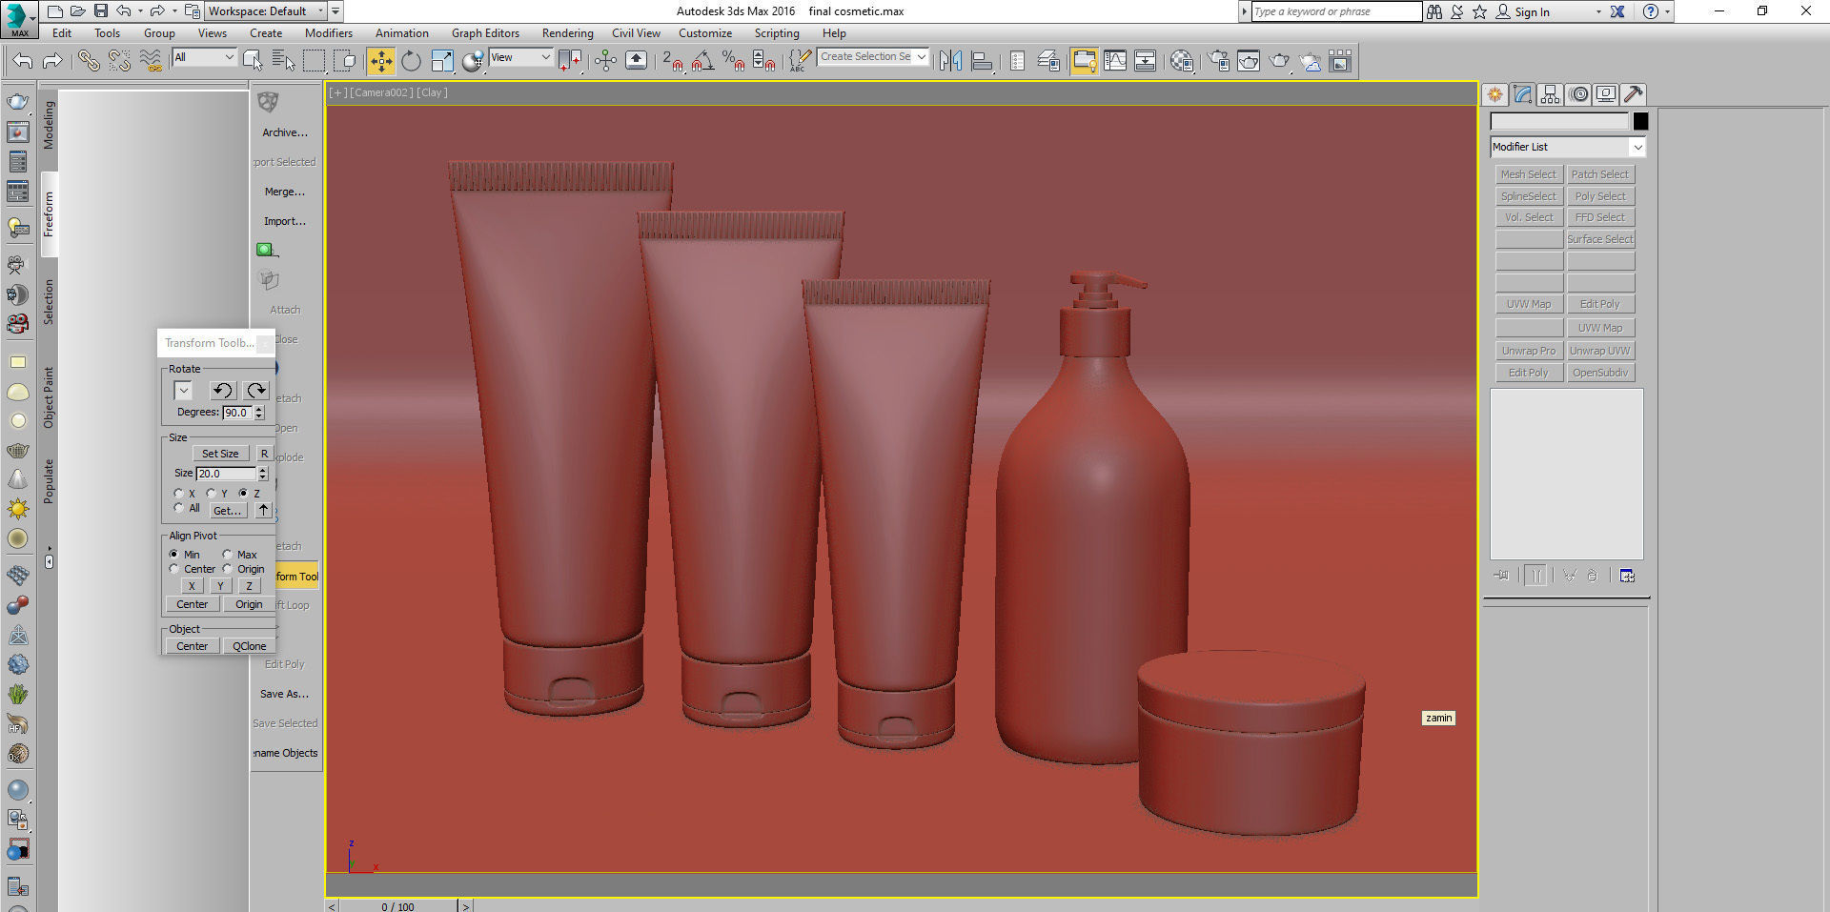Open the Graph Editors menu

click(485, 33)
